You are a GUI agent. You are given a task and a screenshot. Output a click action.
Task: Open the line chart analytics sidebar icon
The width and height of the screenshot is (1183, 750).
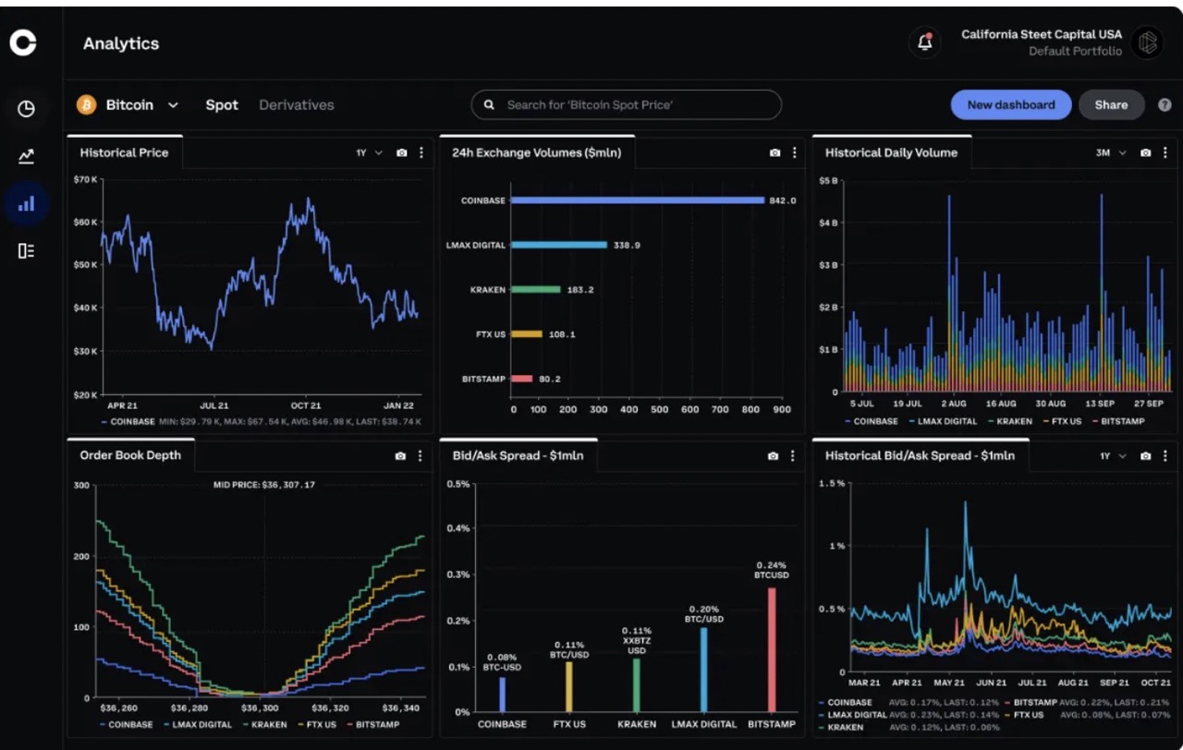click(x=26, y=156)
